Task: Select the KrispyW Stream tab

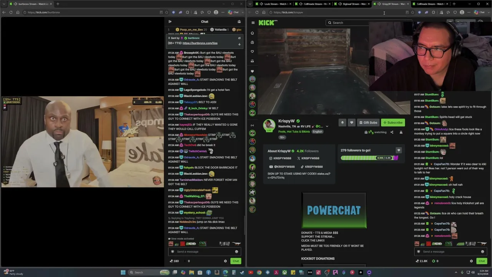Action: pos(391,4)
